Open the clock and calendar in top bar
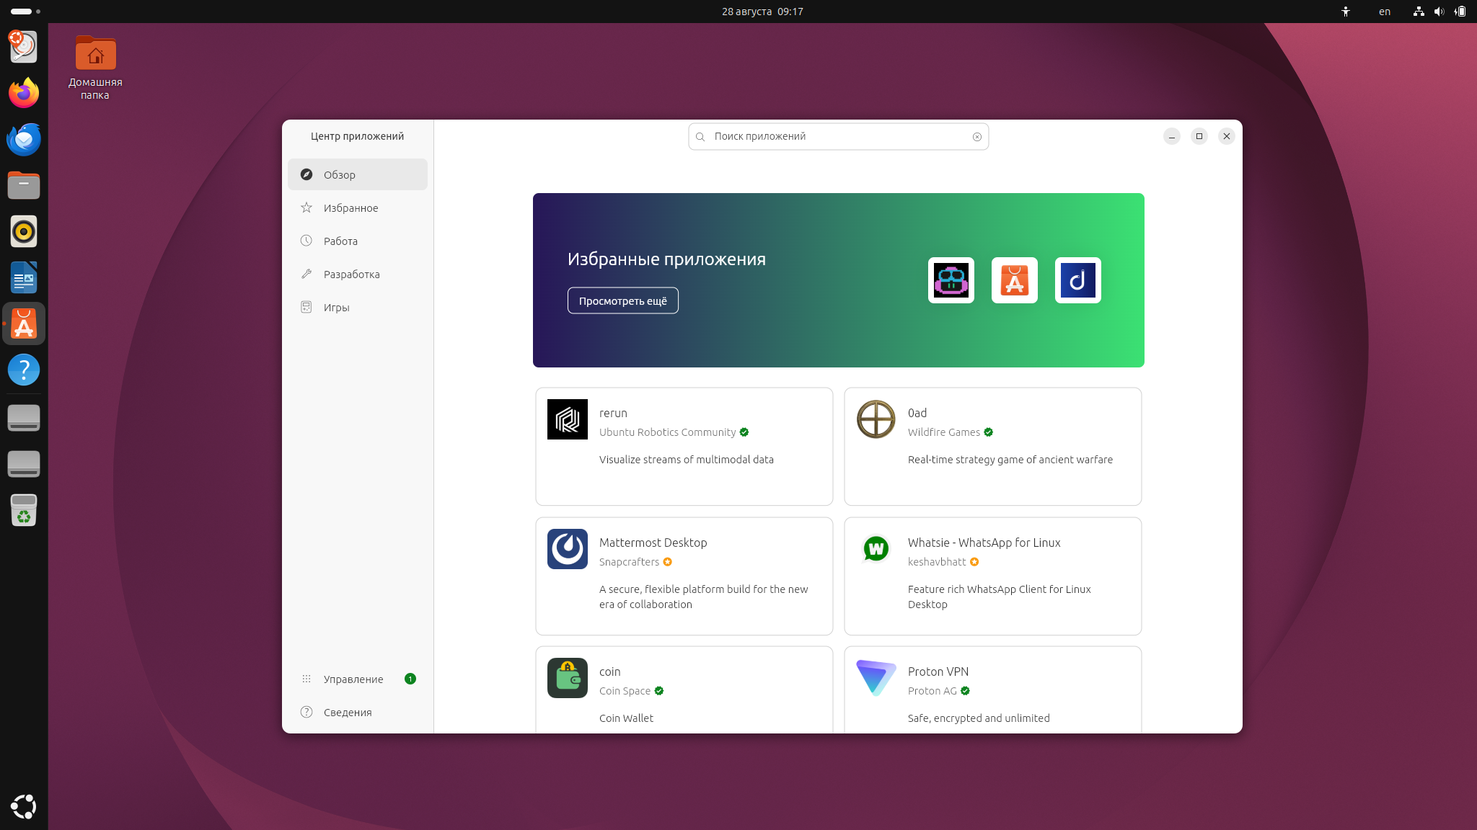This screenshot has height=830, width=1477. click(x=762, y=12)
